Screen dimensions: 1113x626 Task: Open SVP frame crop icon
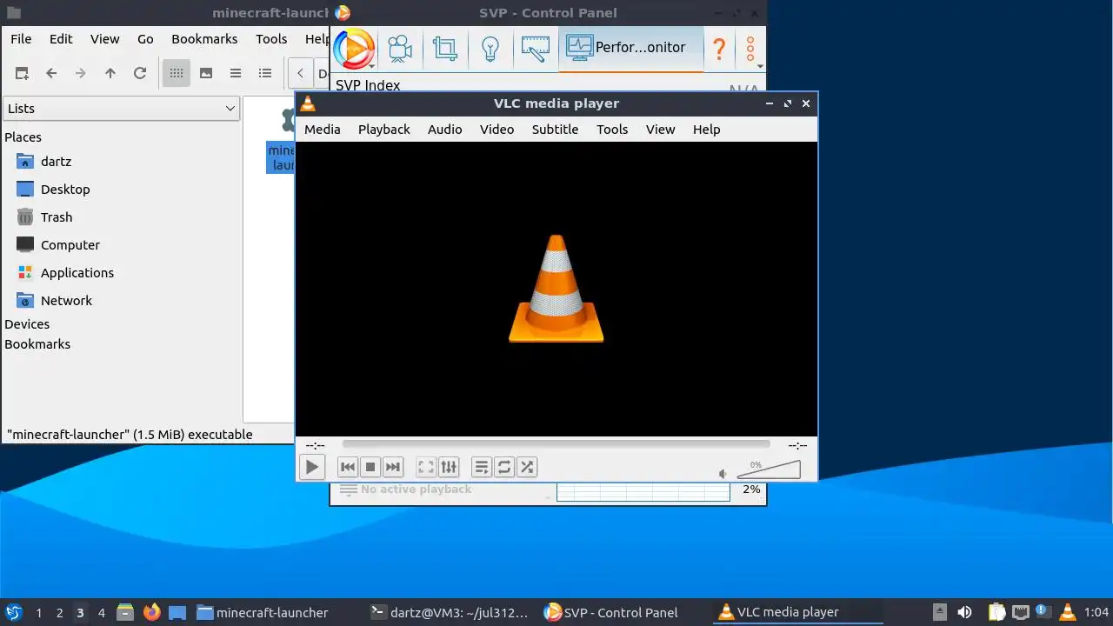coord(445,48)
